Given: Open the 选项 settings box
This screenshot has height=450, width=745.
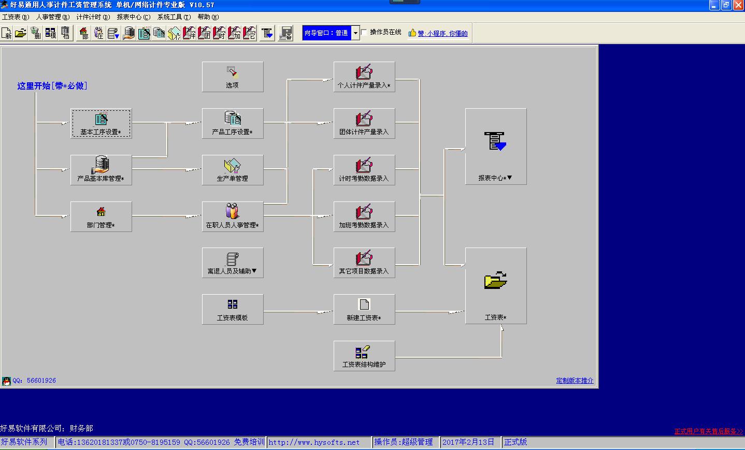Looking at the screenshot, I should coord(233,77).
